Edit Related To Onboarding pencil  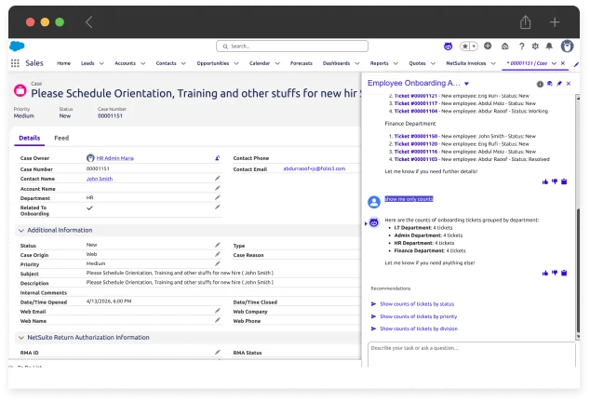pos(218,207)
